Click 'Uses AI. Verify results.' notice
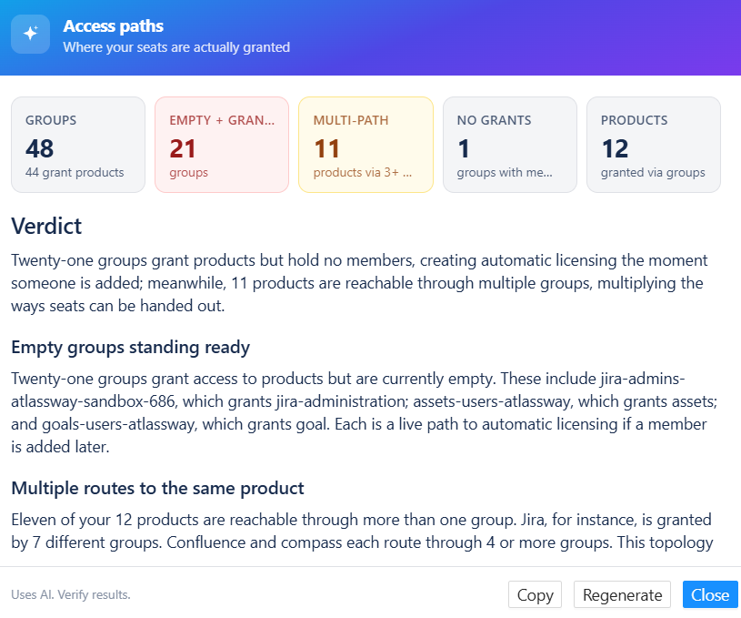 point(71,594)
